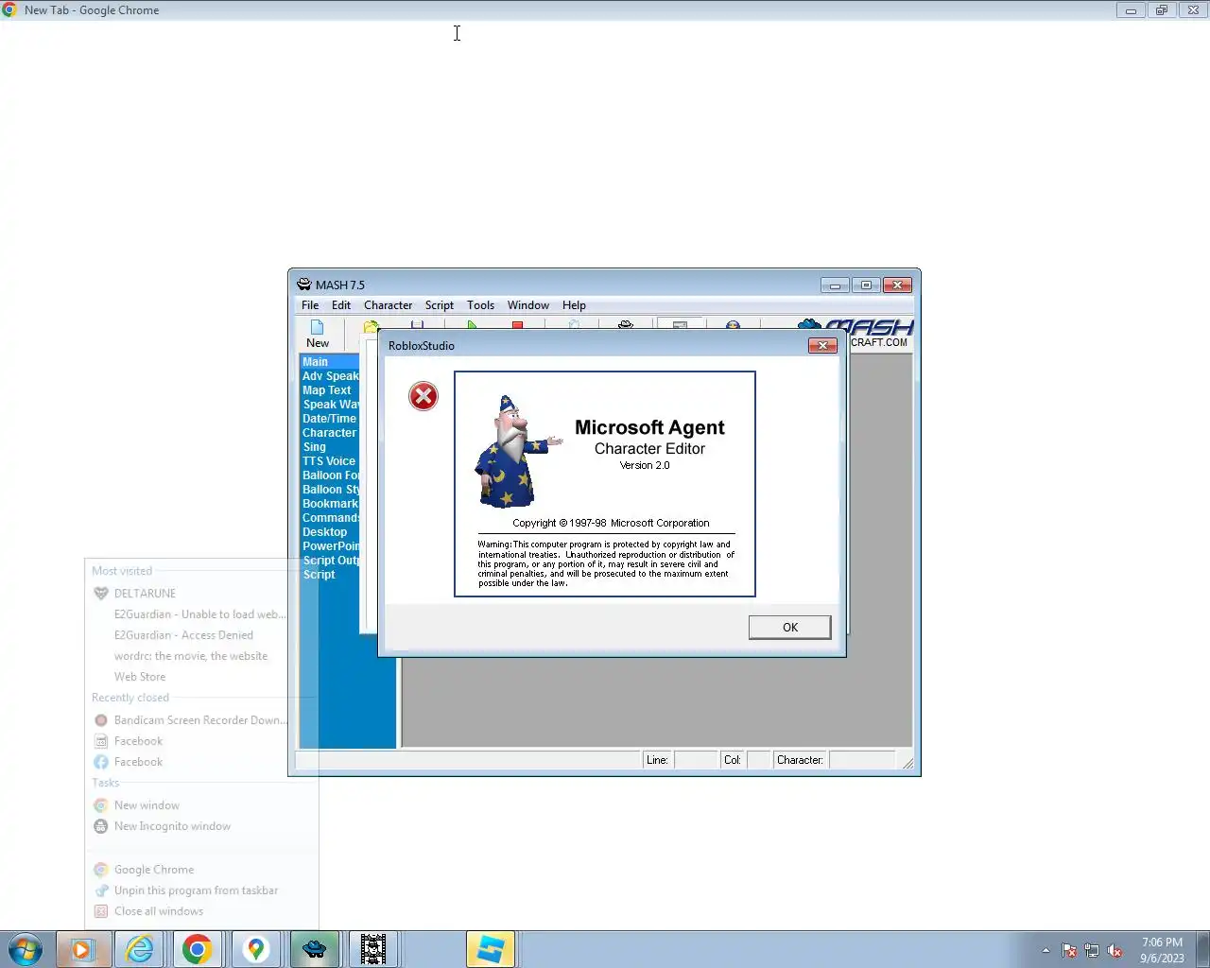Open Google Maps taskbar icon
The width and height of the screenshot is (1210, 968).
pyautogui.click(x=255, y=949)
